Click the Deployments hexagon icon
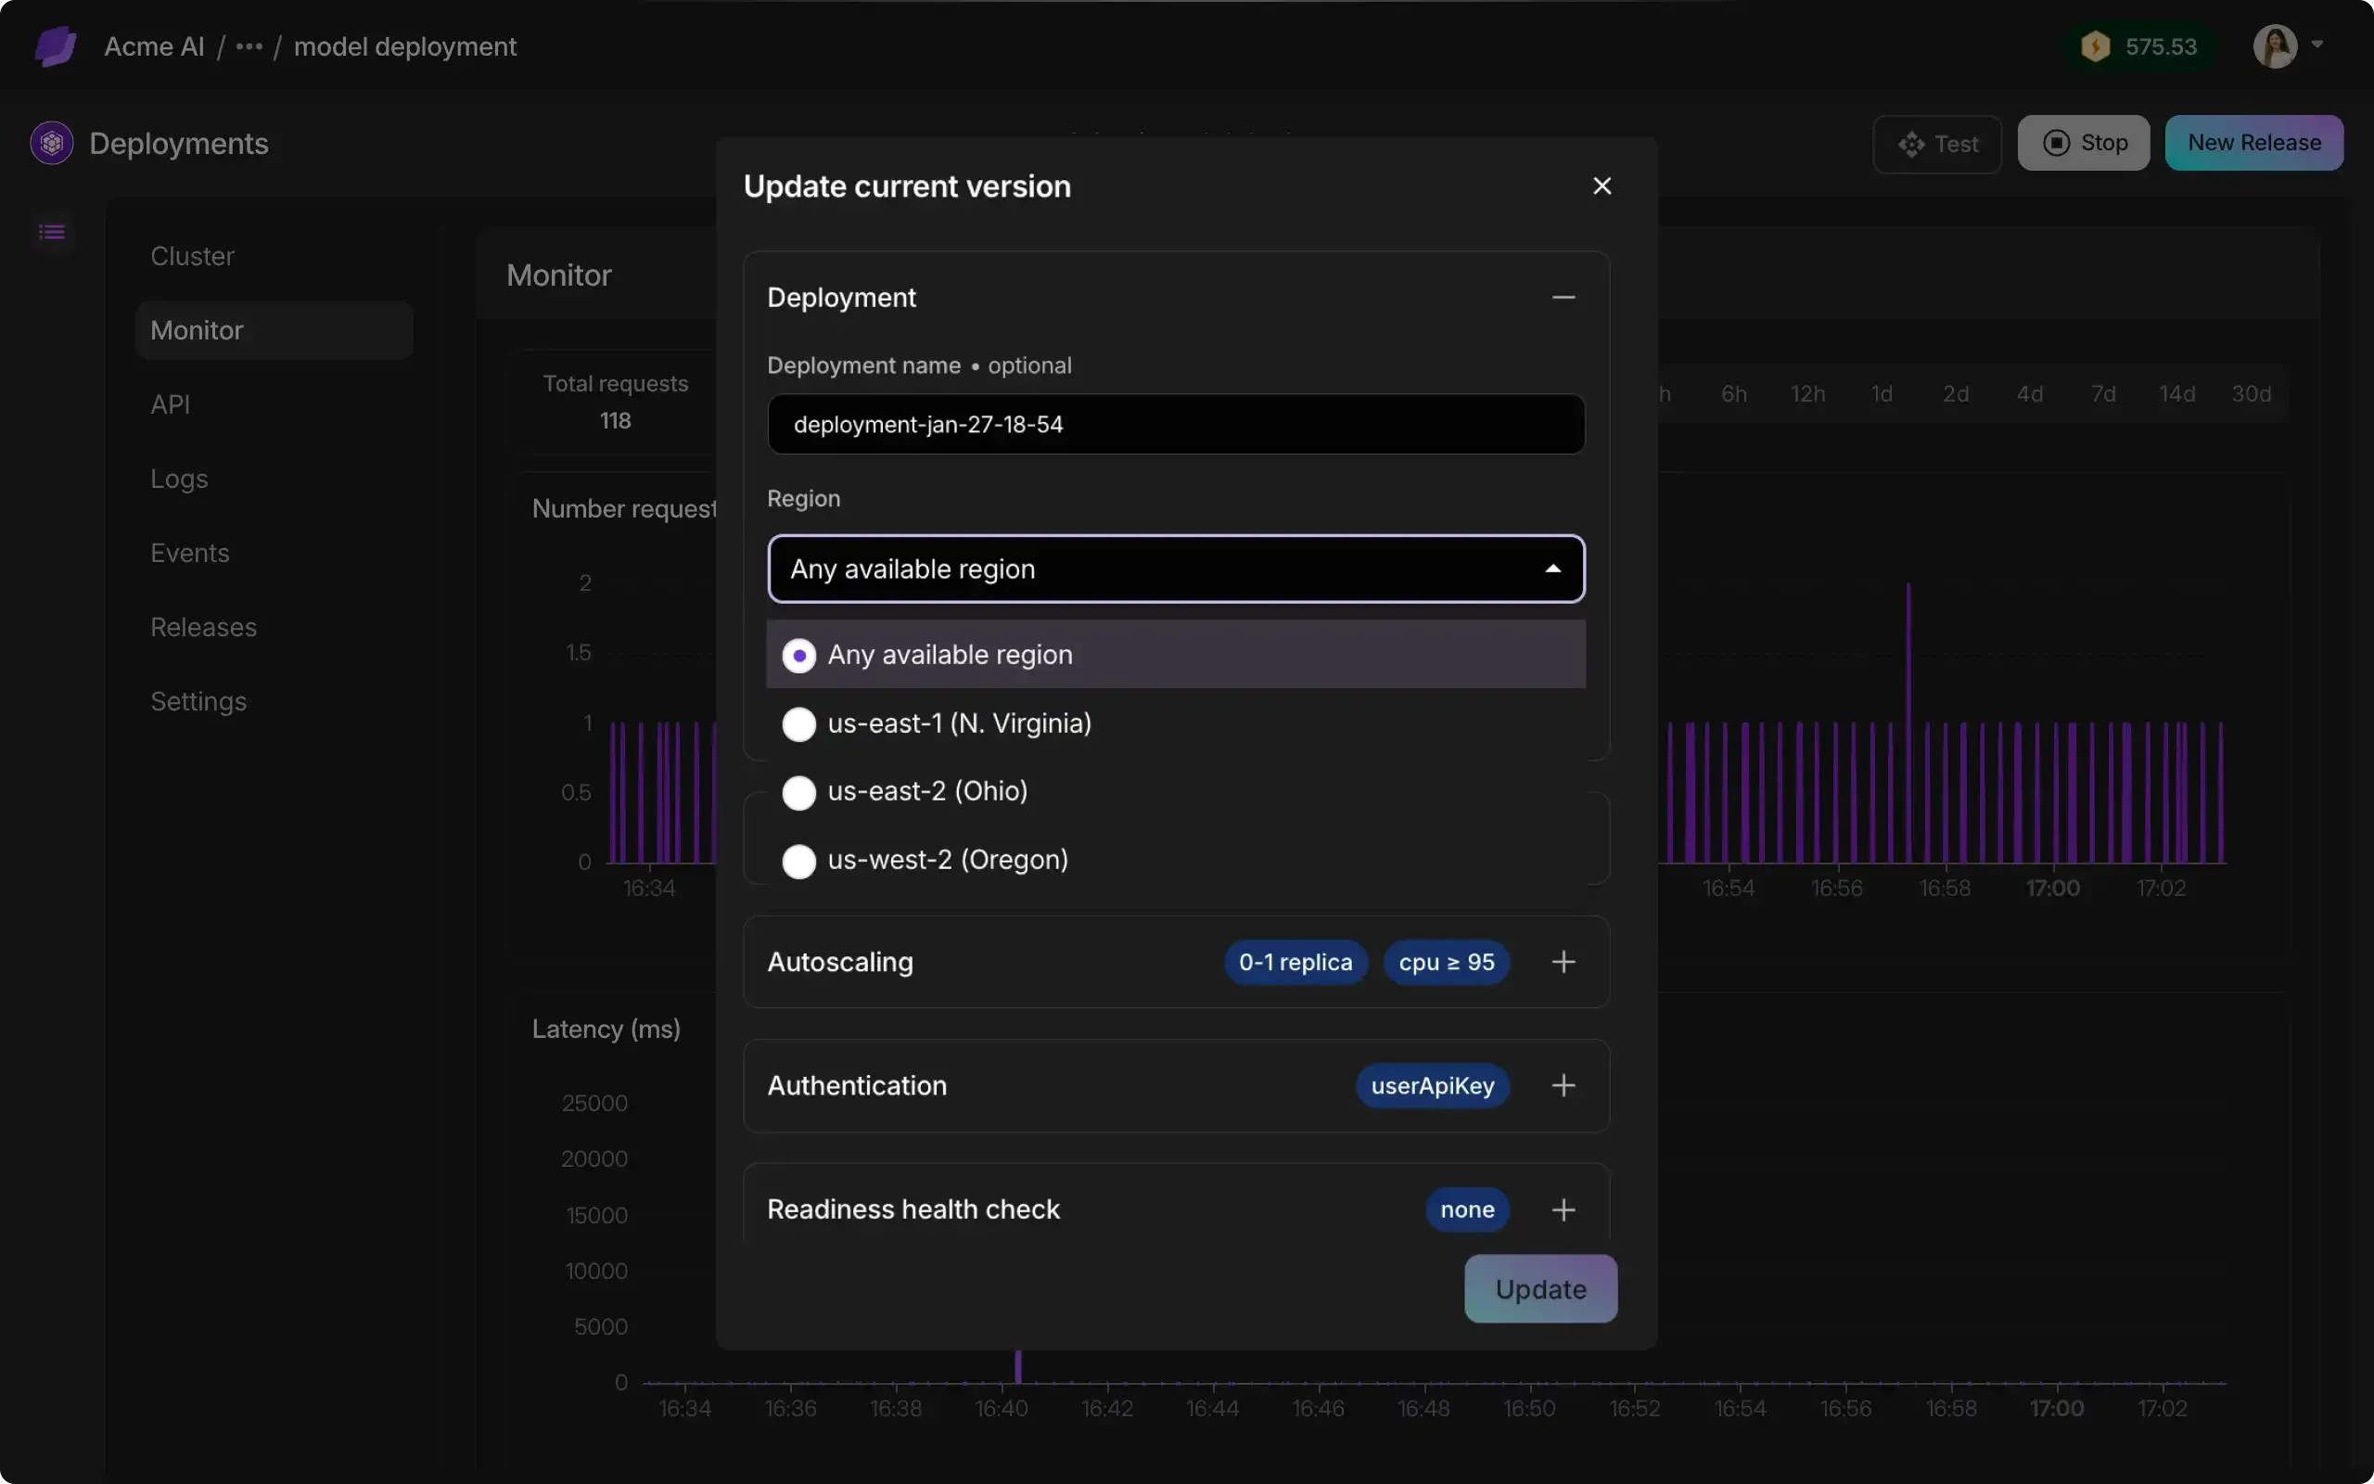The height and width of the screenshot is (1484, 2374). (x=52, y=143)
